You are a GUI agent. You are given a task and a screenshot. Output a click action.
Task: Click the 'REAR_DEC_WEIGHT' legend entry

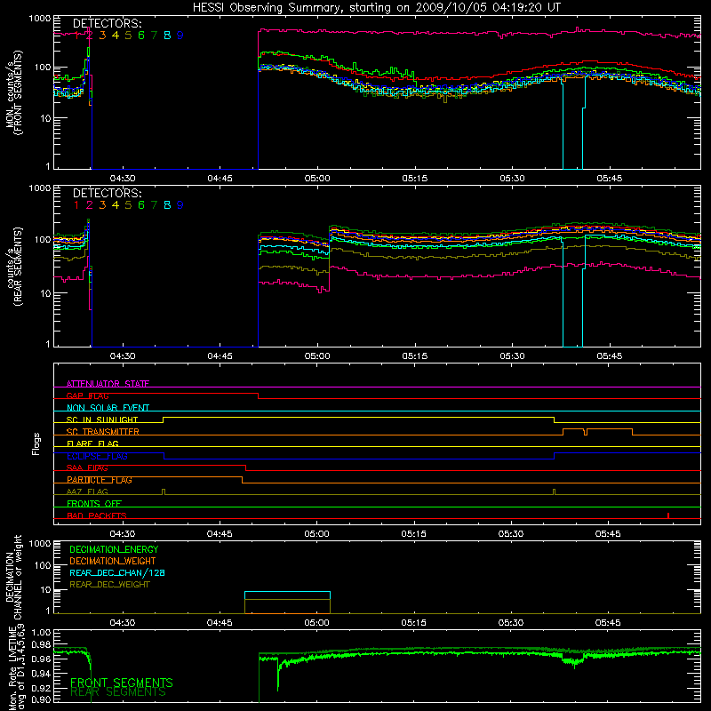click(x=109, y=585)
